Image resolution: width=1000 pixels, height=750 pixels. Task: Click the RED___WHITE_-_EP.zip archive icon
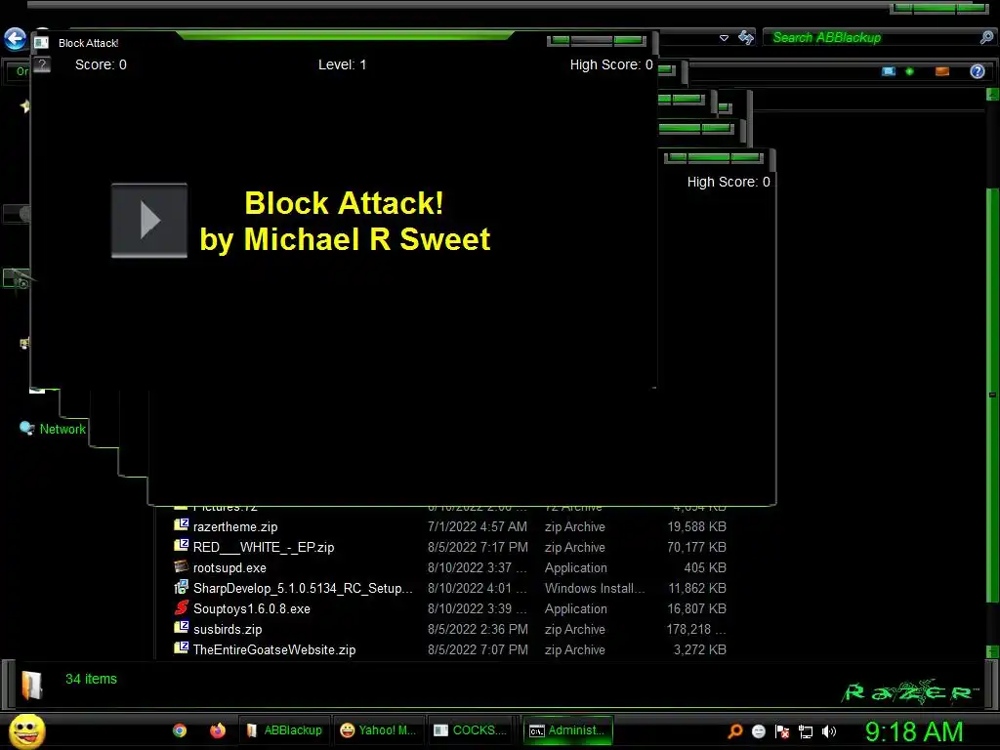(181, 545)
